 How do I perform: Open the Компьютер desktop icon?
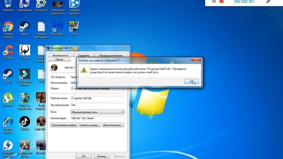click(25, 6)
